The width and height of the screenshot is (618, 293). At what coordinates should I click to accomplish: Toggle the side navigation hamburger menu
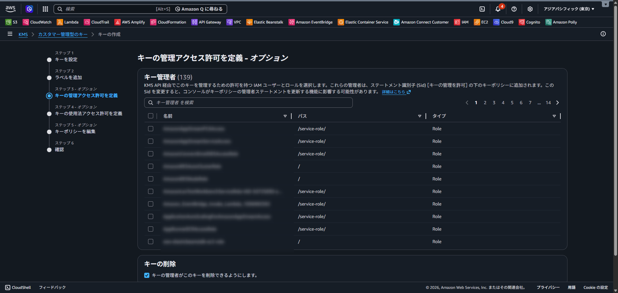click(10, 34)
